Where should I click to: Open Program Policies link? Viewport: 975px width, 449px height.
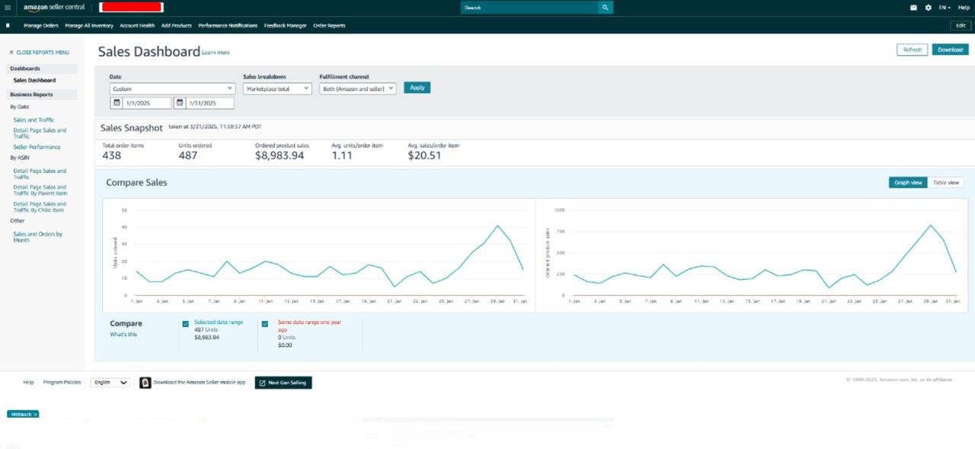pyautogui.click(x=62, y=383)
